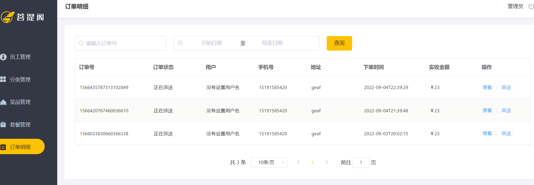The width and height of the screenshot is (534, 185).
Task: Click the logout power icon
Action: coord(531,6)
